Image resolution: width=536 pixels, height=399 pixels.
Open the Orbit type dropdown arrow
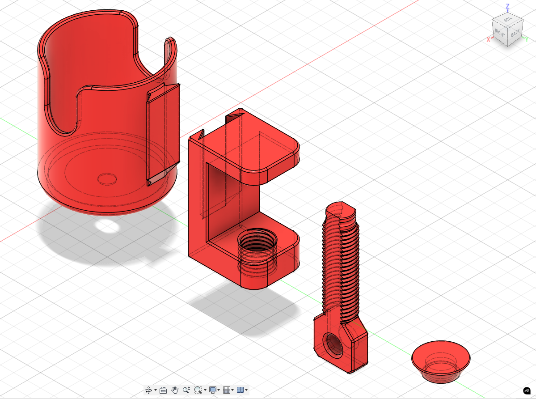coord(156,390)
